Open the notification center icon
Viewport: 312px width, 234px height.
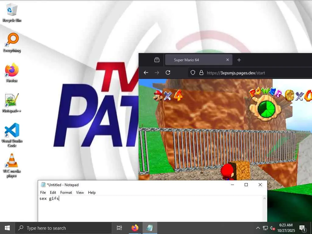coord(303,228)
